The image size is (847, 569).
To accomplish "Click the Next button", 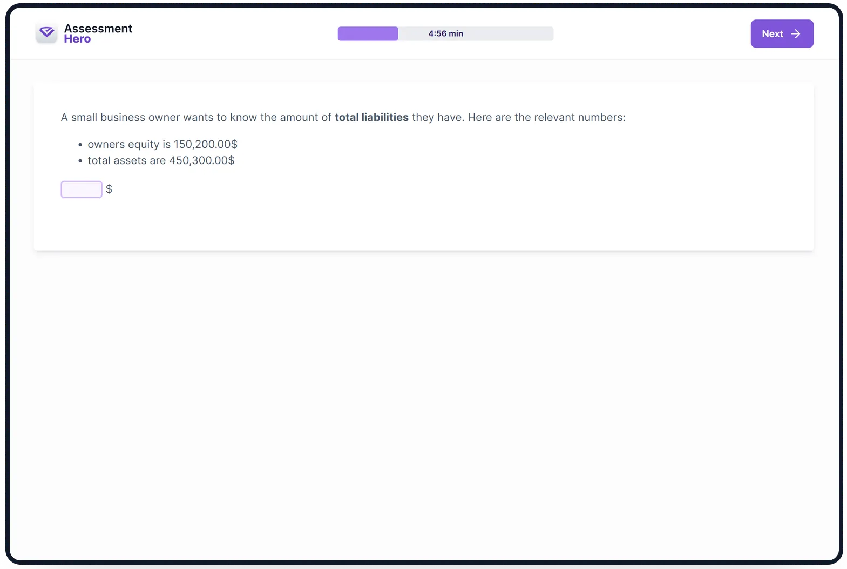I will [x=782, y=33].
